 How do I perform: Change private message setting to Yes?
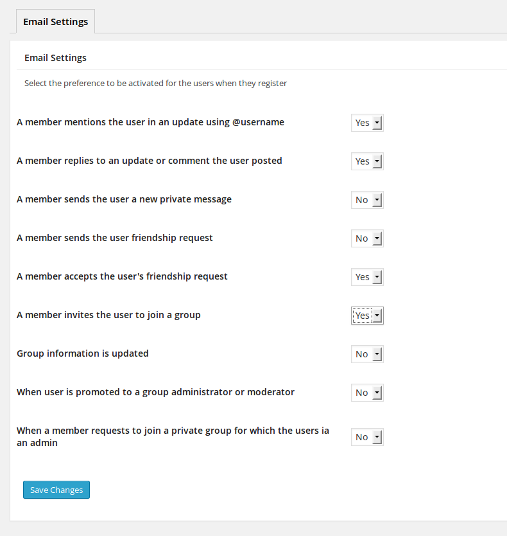pyautogui.click(x=366, y=199)
